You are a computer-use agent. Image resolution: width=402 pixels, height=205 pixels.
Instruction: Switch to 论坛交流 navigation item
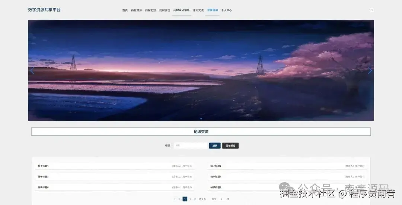pyautogui.click(x=198, y=10)
